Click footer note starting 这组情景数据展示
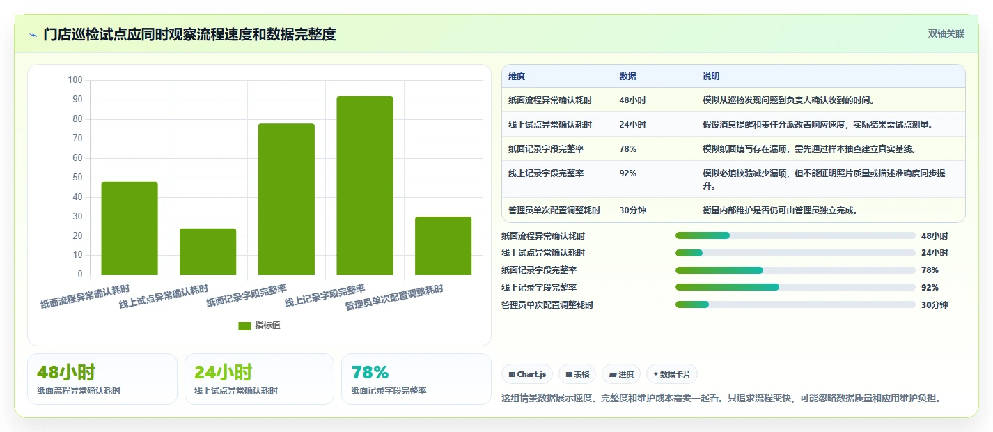This screenshot has width=993, height=432. 723,399
